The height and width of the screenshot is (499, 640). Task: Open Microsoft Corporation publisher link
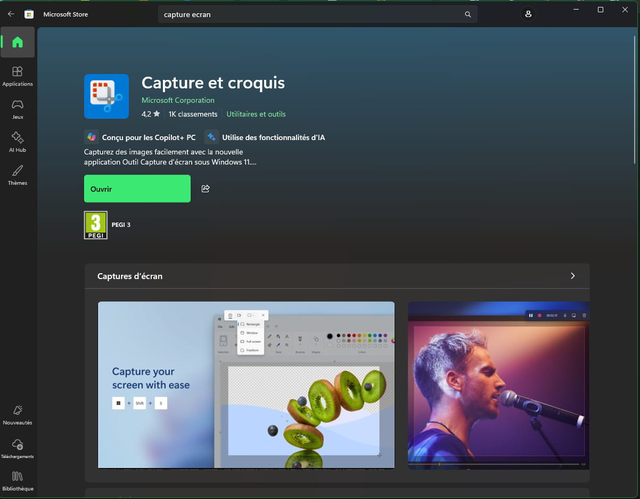click(x=178, y=100)
